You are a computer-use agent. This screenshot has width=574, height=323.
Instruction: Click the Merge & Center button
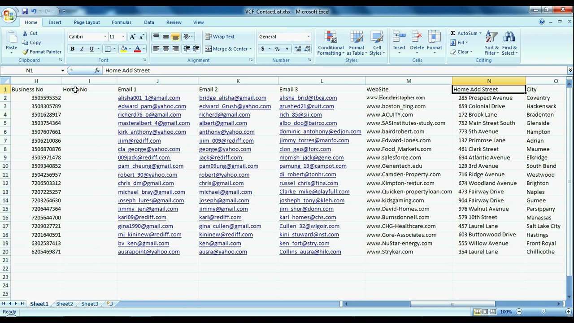pos(226,49)
